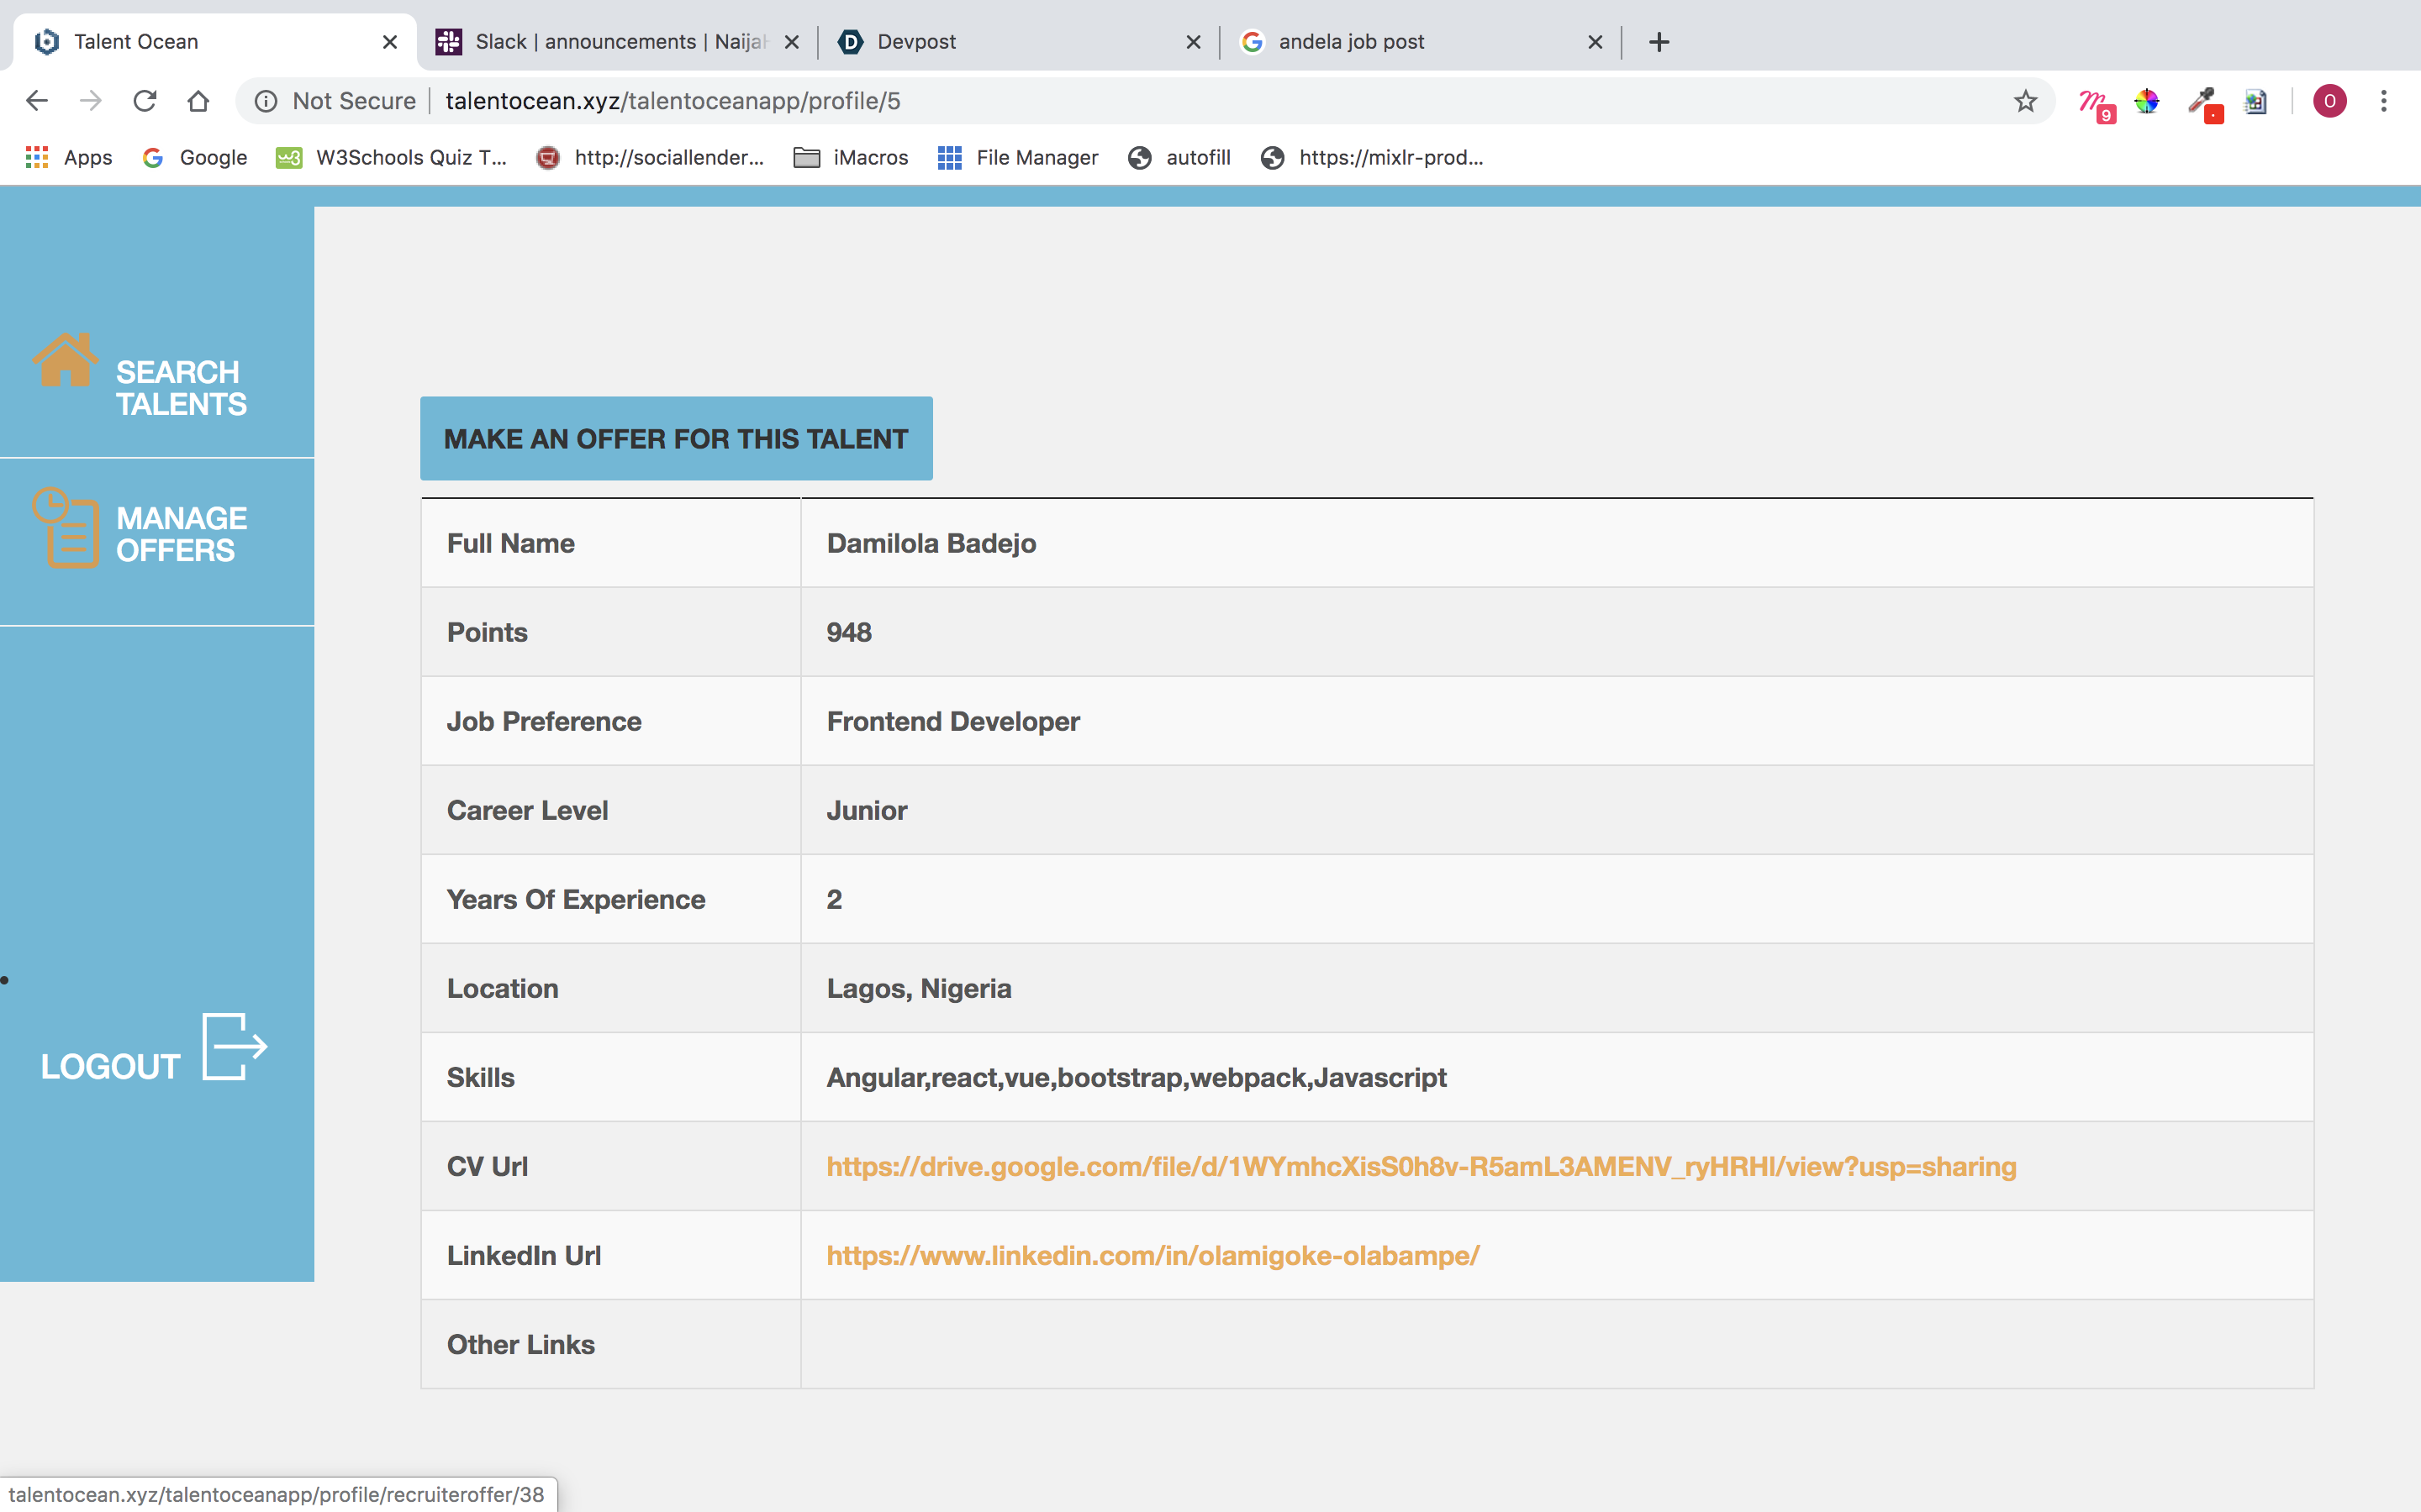Bookmark this page with the star icon

[2025, 101]
